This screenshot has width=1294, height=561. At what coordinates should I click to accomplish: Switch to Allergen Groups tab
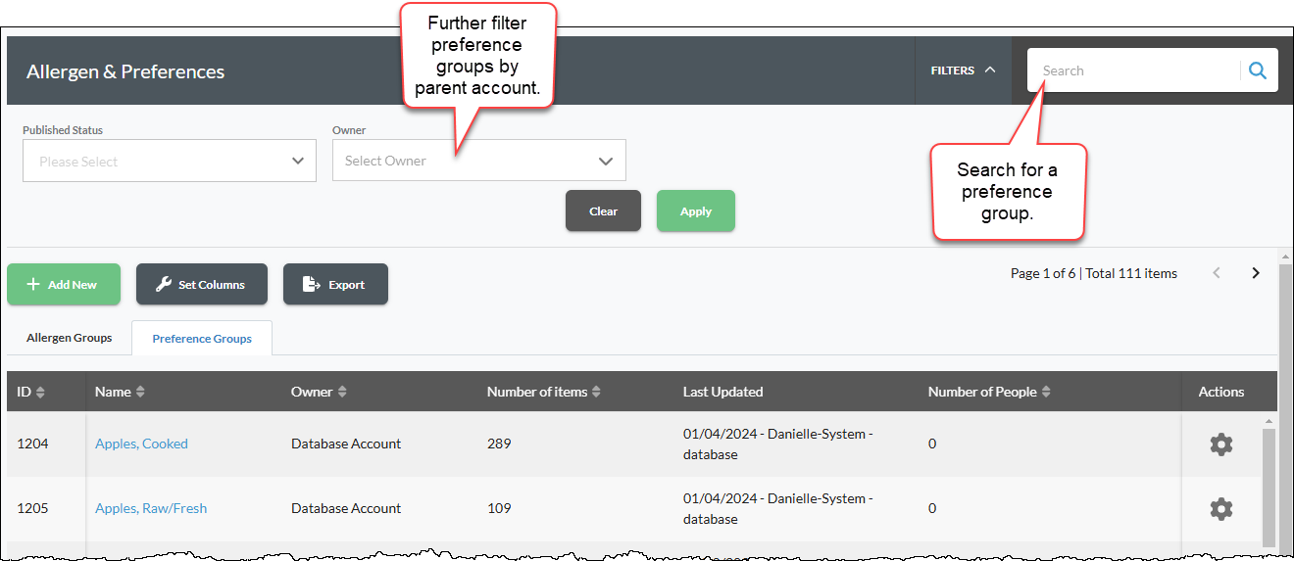coord(70,338)
